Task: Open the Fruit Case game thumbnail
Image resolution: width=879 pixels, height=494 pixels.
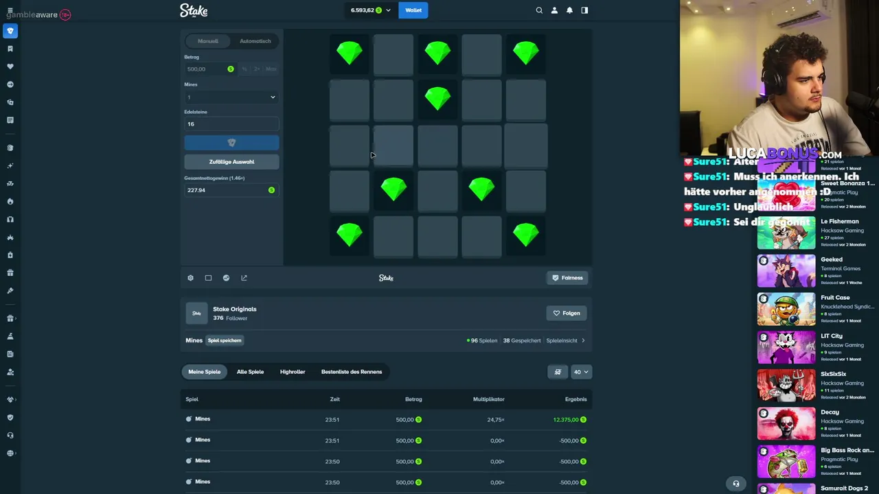Action: [x=786, y=309]
